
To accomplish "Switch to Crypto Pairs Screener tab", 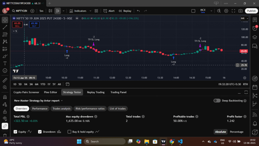I will (26, 92).
